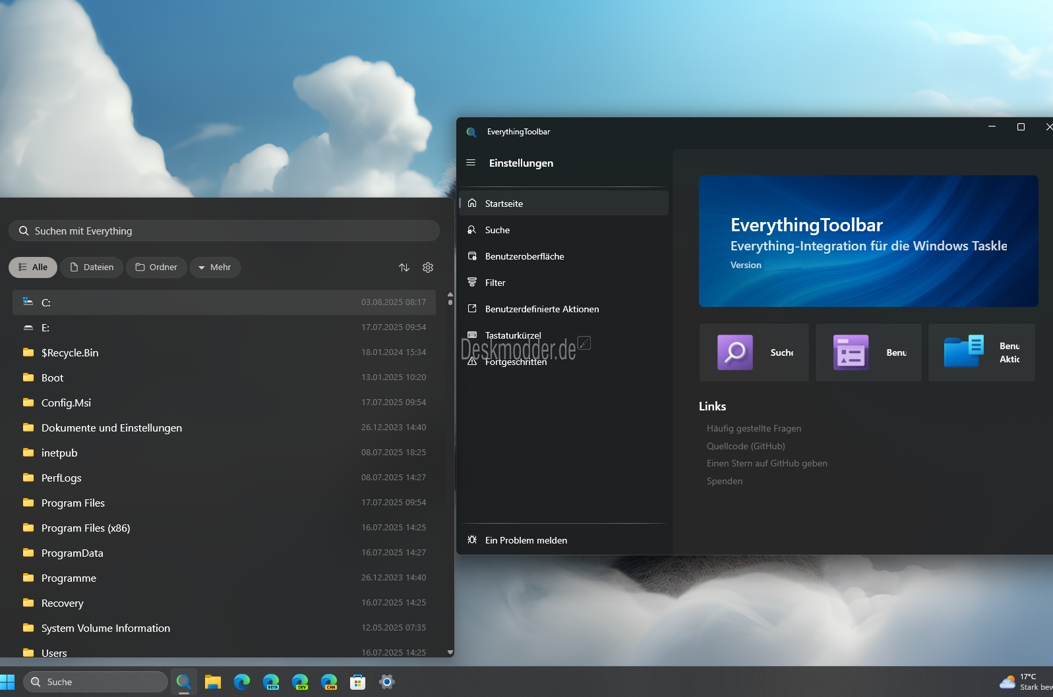This screenshot has height=697, width=1053.
Task: Open the Quellcode (GitHub) link
Action: [746, 446]
